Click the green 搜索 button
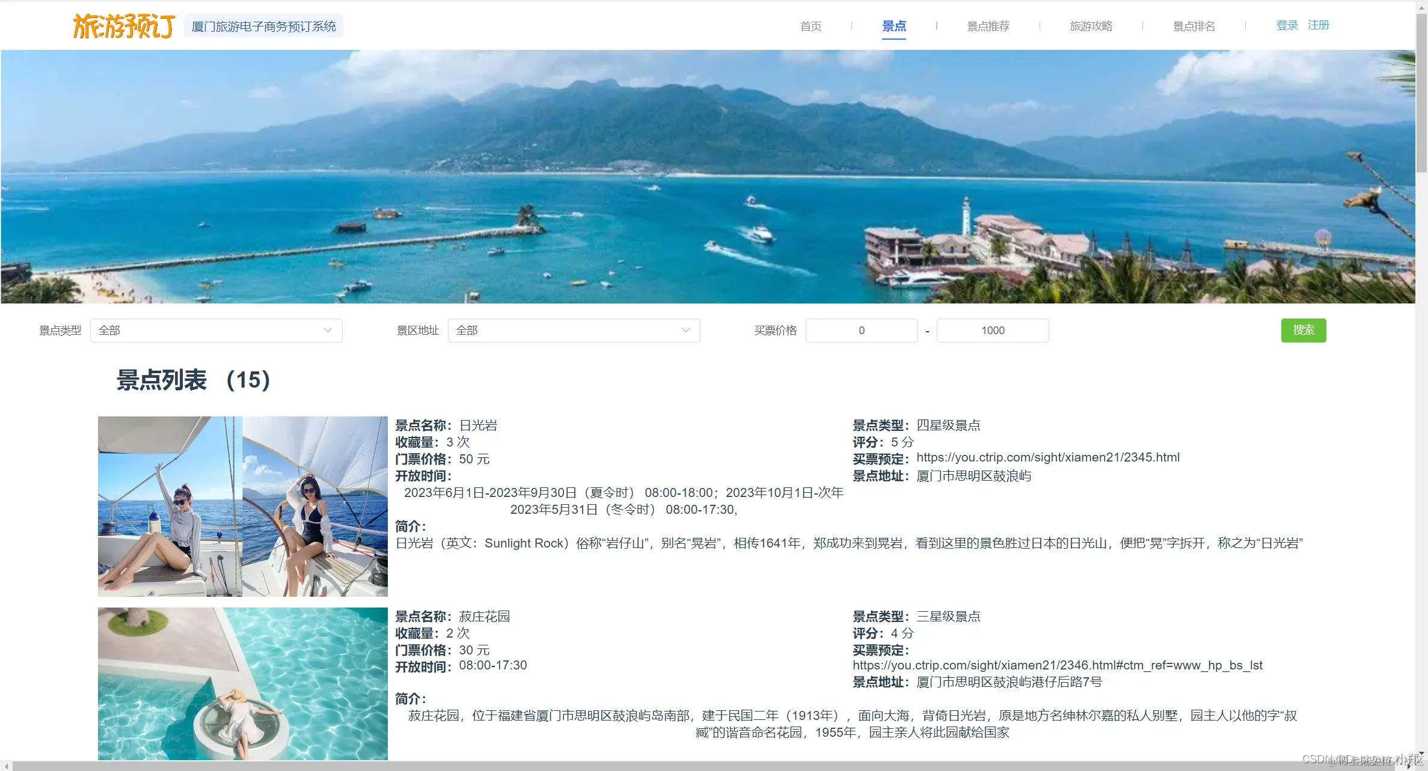 tap(1303, 330)
